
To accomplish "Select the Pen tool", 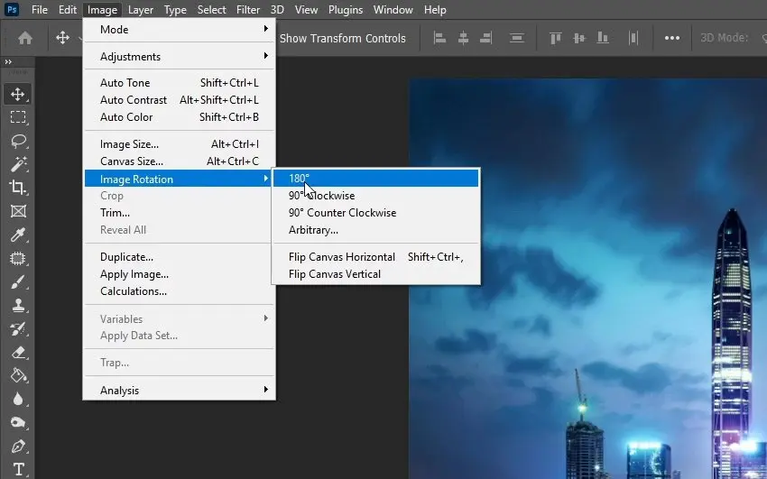I will pos(18,447).
